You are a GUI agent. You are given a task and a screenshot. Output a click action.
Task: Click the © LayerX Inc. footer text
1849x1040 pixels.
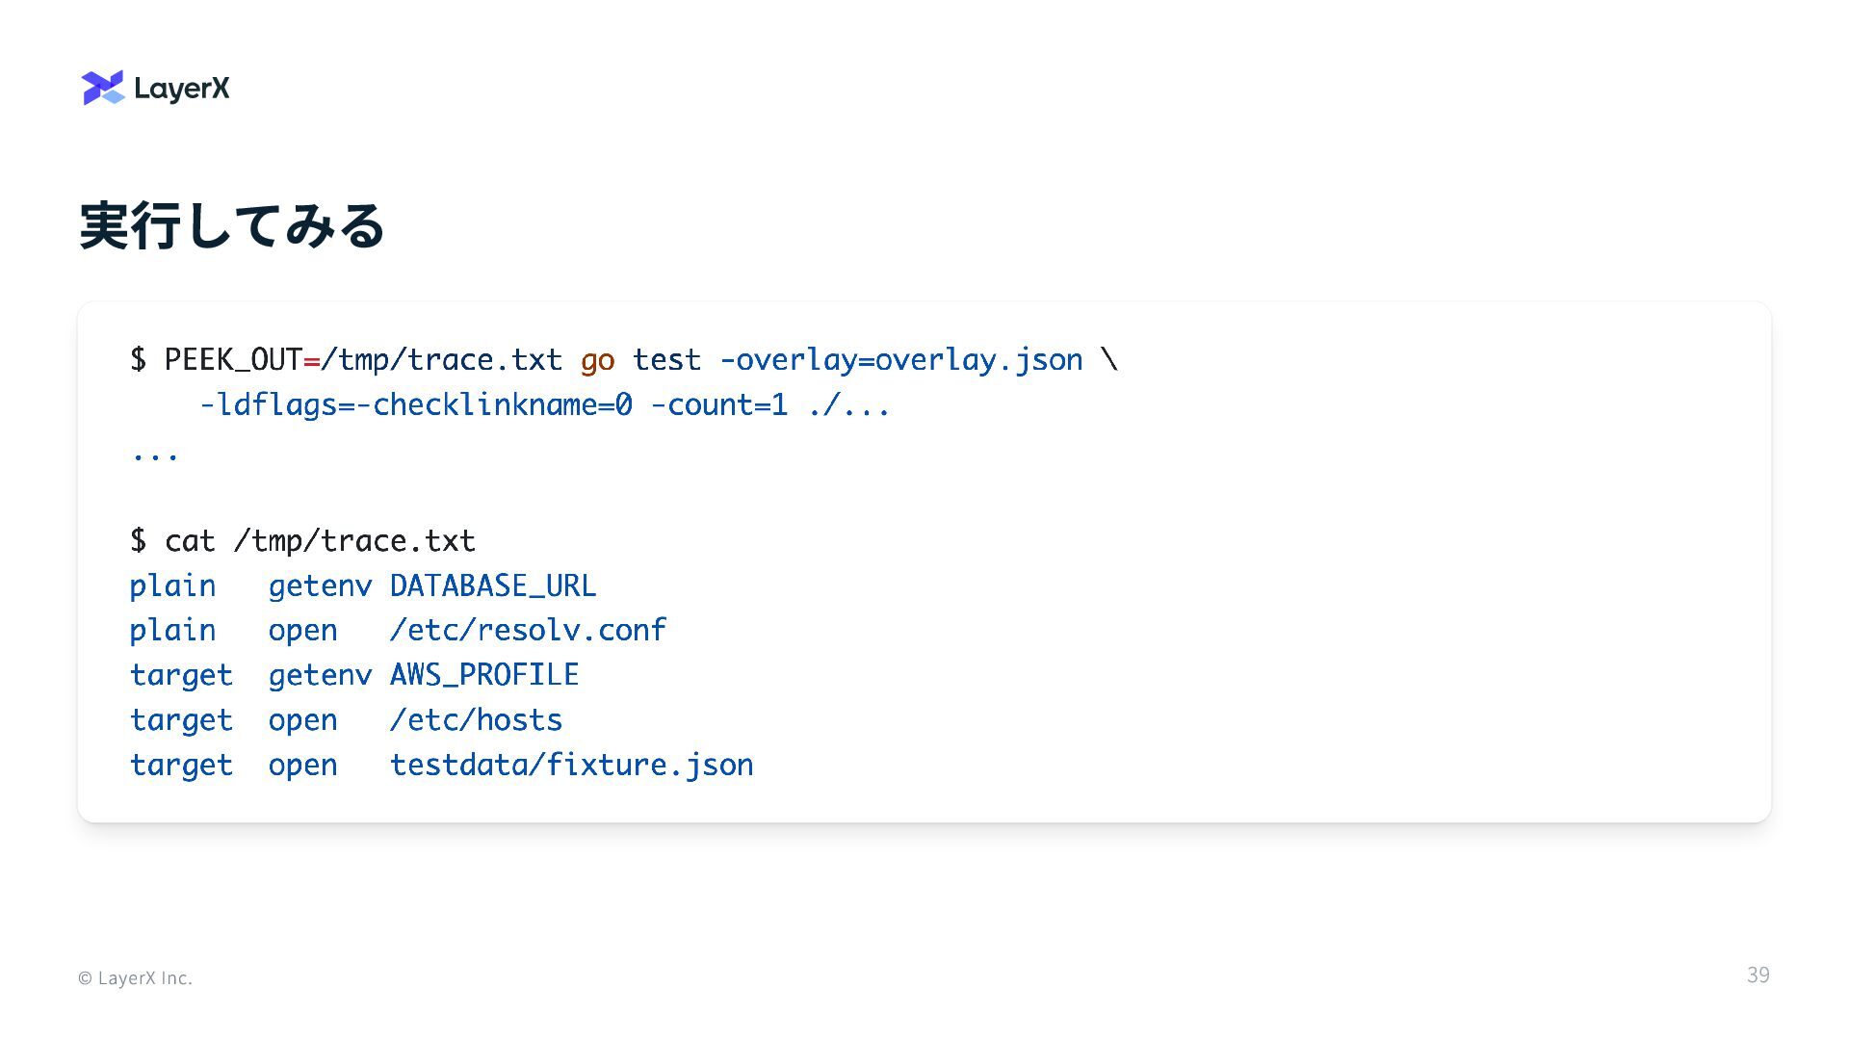click(135, 978)
